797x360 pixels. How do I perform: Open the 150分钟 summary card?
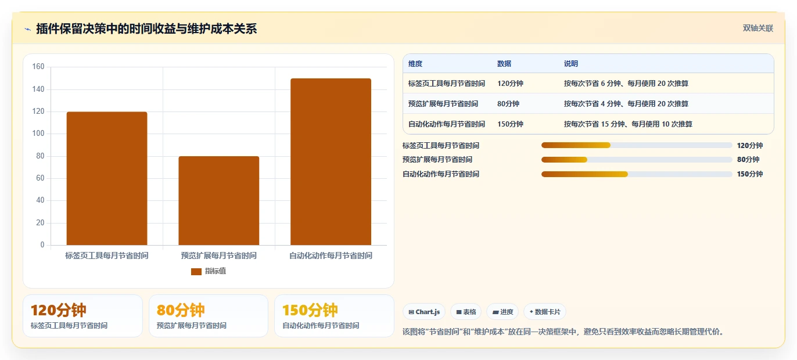coord(334,316)
